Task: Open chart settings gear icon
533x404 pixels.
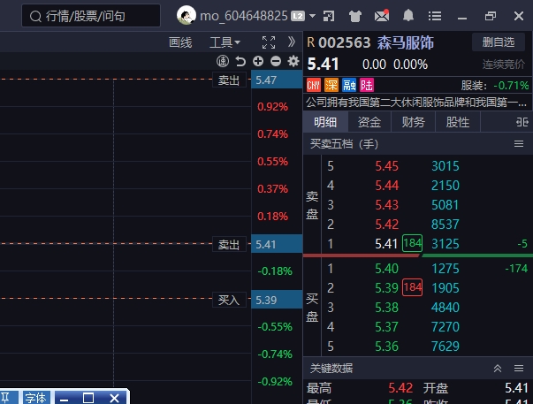Action: [293, 61]
